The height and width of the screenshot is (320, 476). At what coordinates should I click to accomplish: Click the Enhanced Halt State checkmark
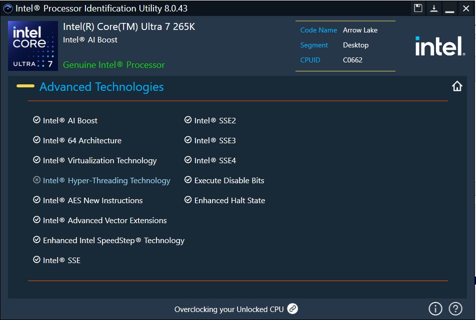pyautogui.click(x=188, y=200)
